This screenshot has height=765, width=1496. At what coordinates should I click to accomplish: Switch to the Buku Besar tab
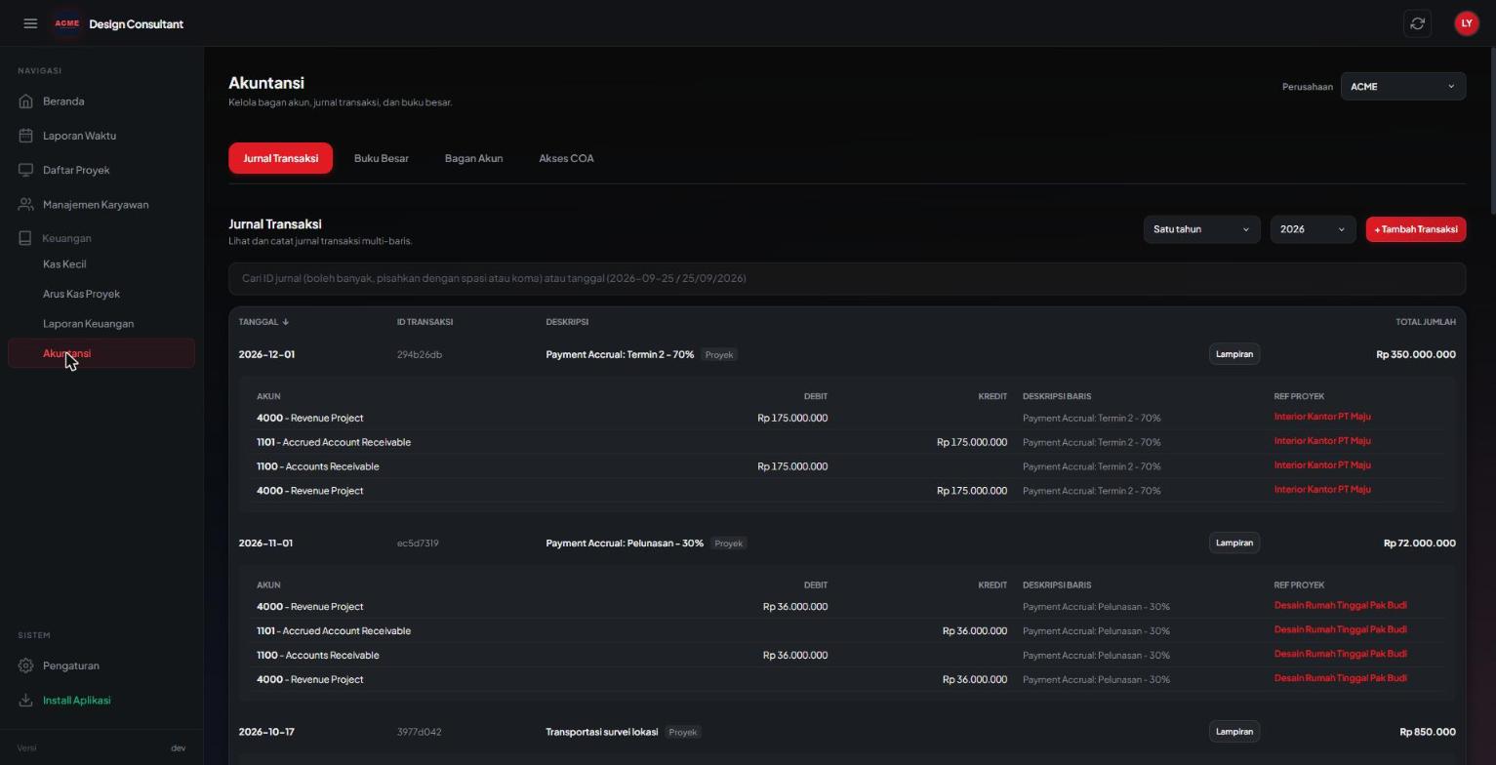381,158
